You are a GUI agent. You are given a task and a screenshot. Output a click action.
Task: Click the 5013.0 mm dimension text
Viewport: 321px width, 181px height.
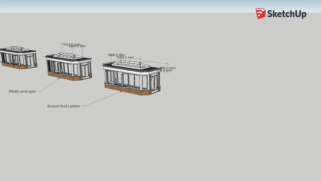72,45
